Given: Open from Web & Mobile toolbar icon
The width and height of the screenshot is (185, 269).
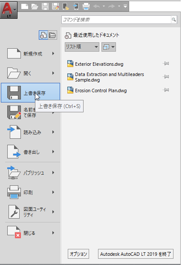Looking at the screenshot, I should pyautogui.click(x=66, y=6).
